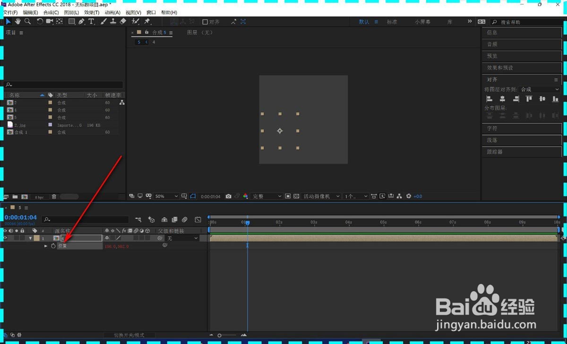This screenshot has height=344, width=567.
Task: Select the Roto Brush tool
Action: tap(136, 21)
